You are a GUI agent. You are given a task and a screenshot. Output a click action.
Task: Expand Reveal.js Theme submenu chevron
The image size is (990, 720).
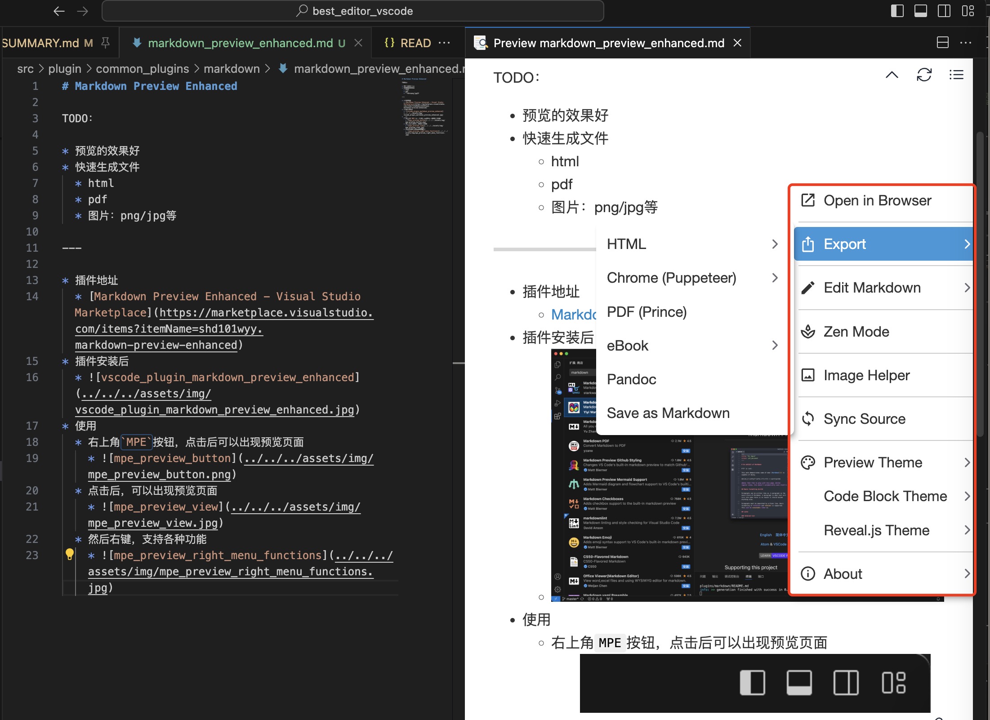pos(967,530)
